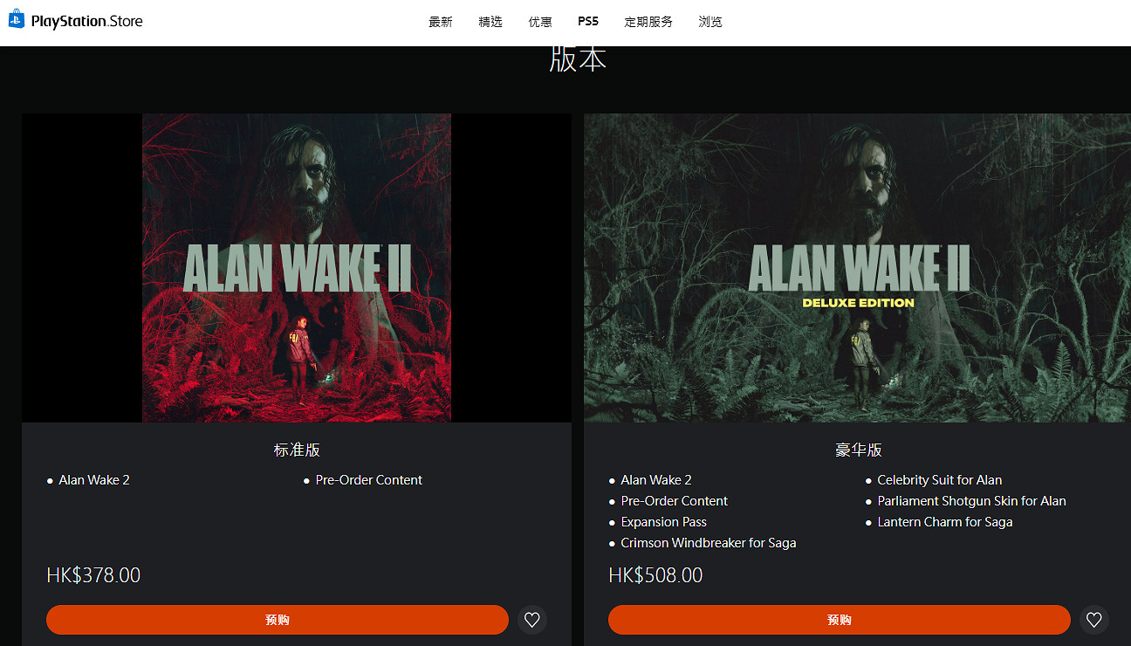
Task: Click the 标准版 edition title
Action: [297, 450]
